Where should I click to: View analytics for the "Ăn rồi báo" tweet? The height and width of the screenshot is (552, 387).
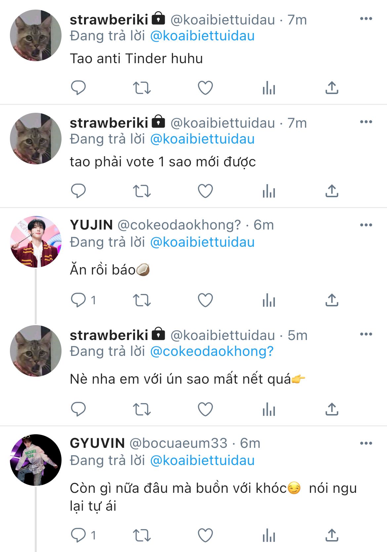coord(269,300)
